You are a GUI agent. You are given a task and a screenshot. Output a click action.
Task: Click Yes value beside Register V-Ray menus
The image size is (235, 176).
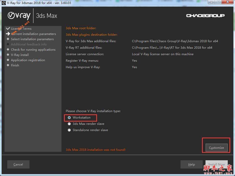(x=134, y=61)
